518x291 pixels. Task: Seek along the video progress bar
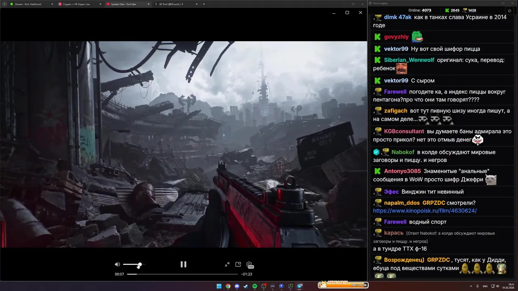[x=183, y=274]
